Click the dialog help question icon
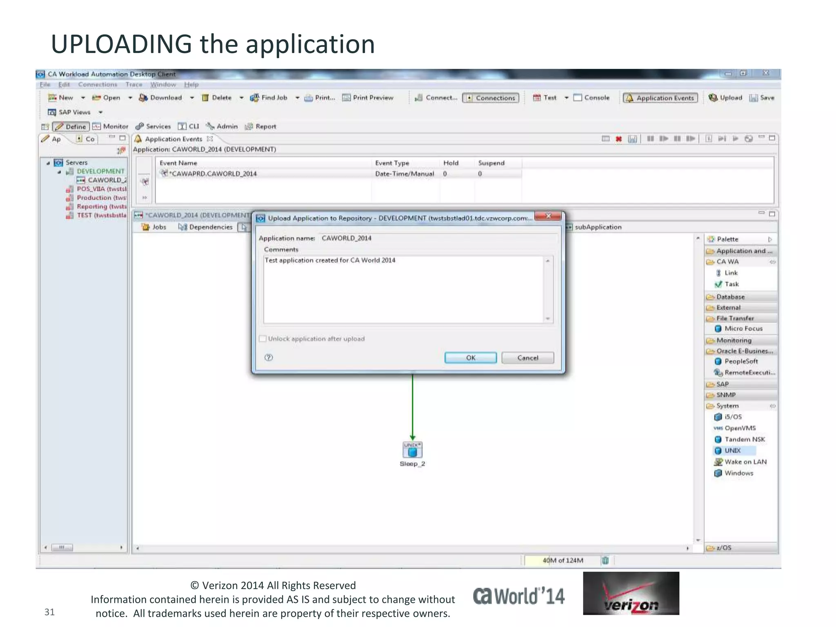 click(x=269, y=358)
